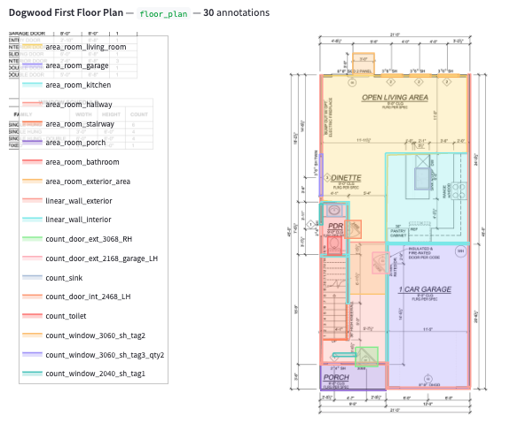Screen dimensions: 525x432
Task: Select the green exterior door box at entry
Action: click(x=366, y=357)
